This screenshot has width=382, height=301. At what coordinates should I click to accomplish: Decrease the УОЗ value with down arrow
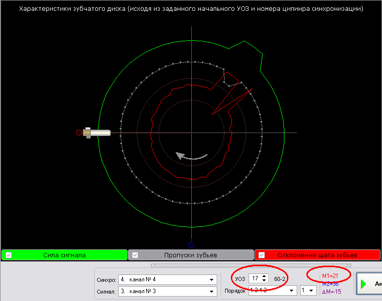click(264, 280)
